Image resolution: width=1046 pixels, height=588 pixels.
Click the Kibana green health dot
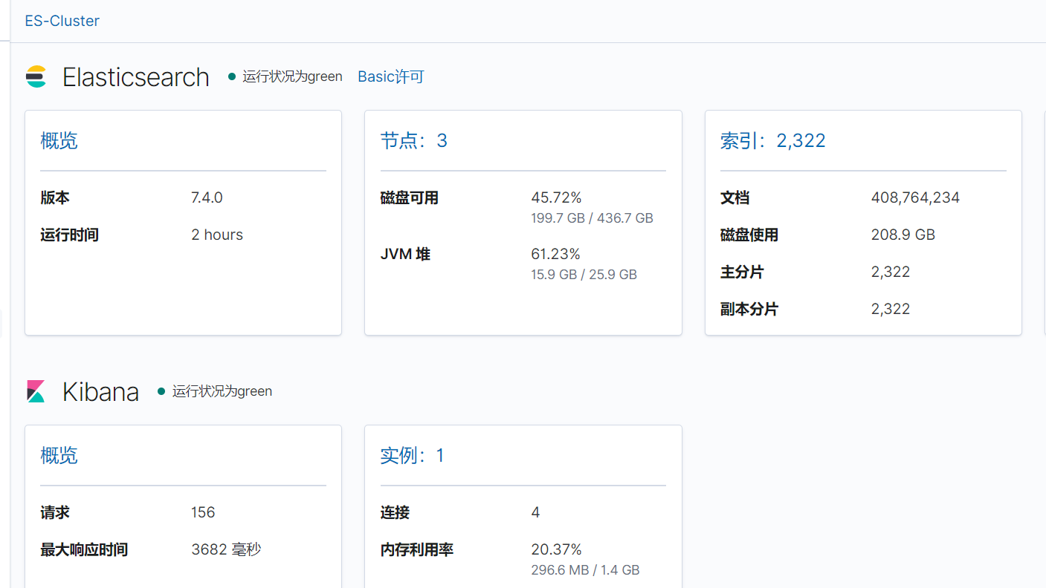click(x=161, y=391)
